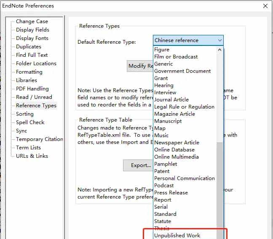Select Newspaper Article in the list
Image resolution: width=273 pixels, height=239 pixels.
tap(185, 142)
